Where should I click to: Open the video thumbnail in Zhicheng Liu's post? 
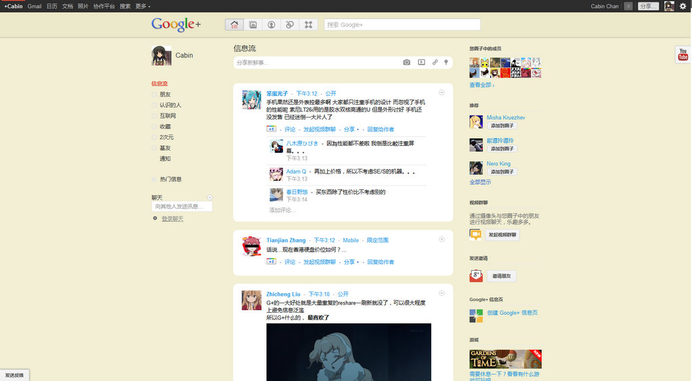coord(349,352)
